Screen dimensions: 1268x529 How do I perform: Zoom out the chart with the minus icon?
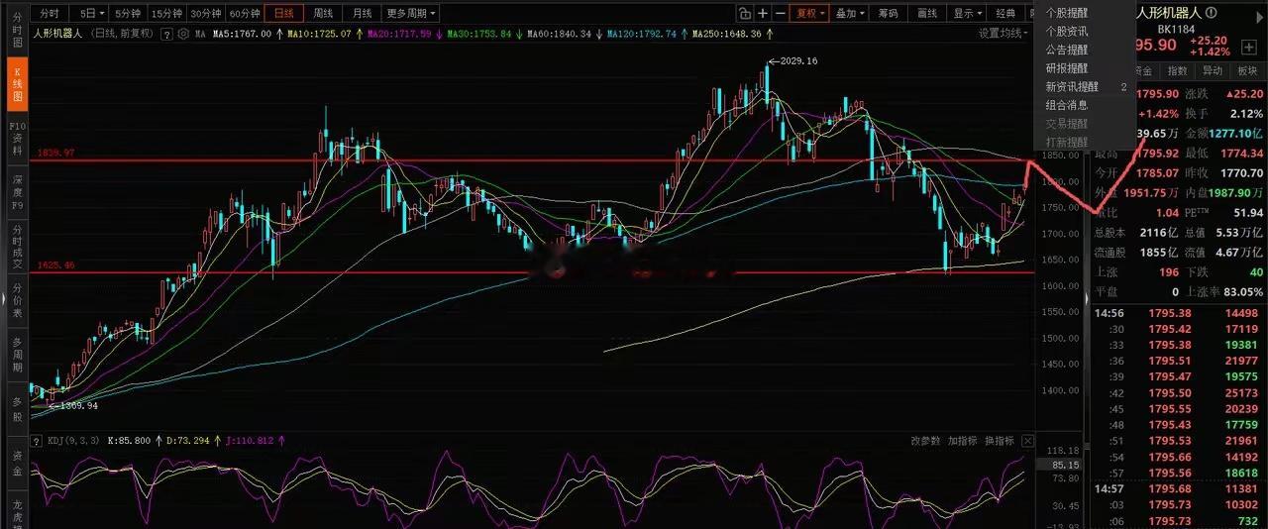pos(781,13)
